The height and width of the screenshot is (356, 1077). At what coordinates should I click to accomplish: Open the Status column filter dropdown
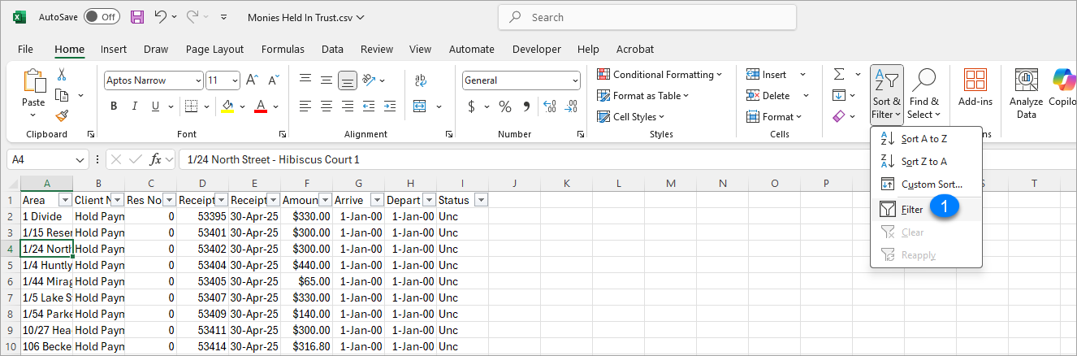[481, 200]
